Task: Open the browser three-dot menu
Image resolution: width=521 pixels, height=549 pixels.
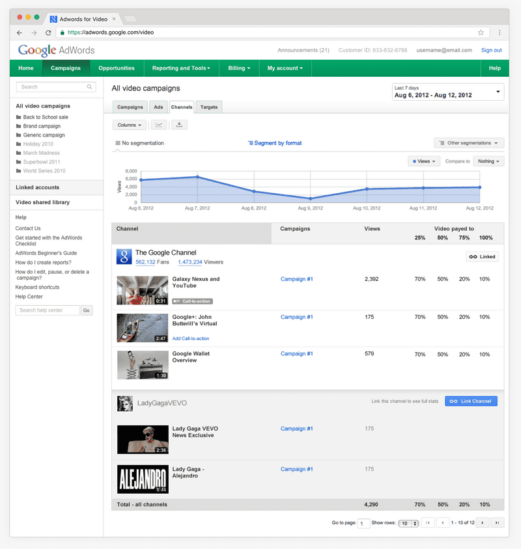Action: coord(500,33)
